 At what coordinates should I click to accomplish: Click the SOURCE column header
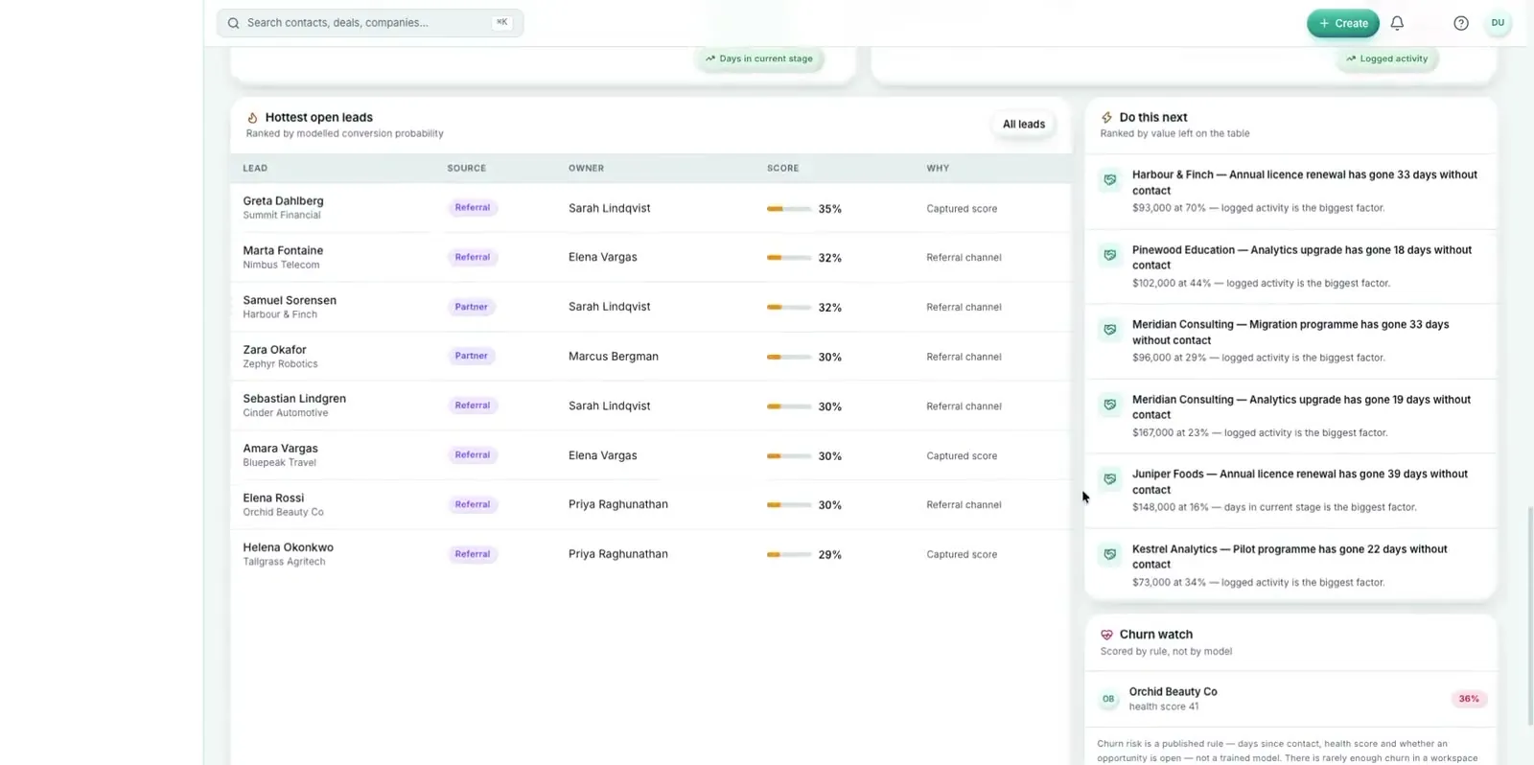click(467, 169)
